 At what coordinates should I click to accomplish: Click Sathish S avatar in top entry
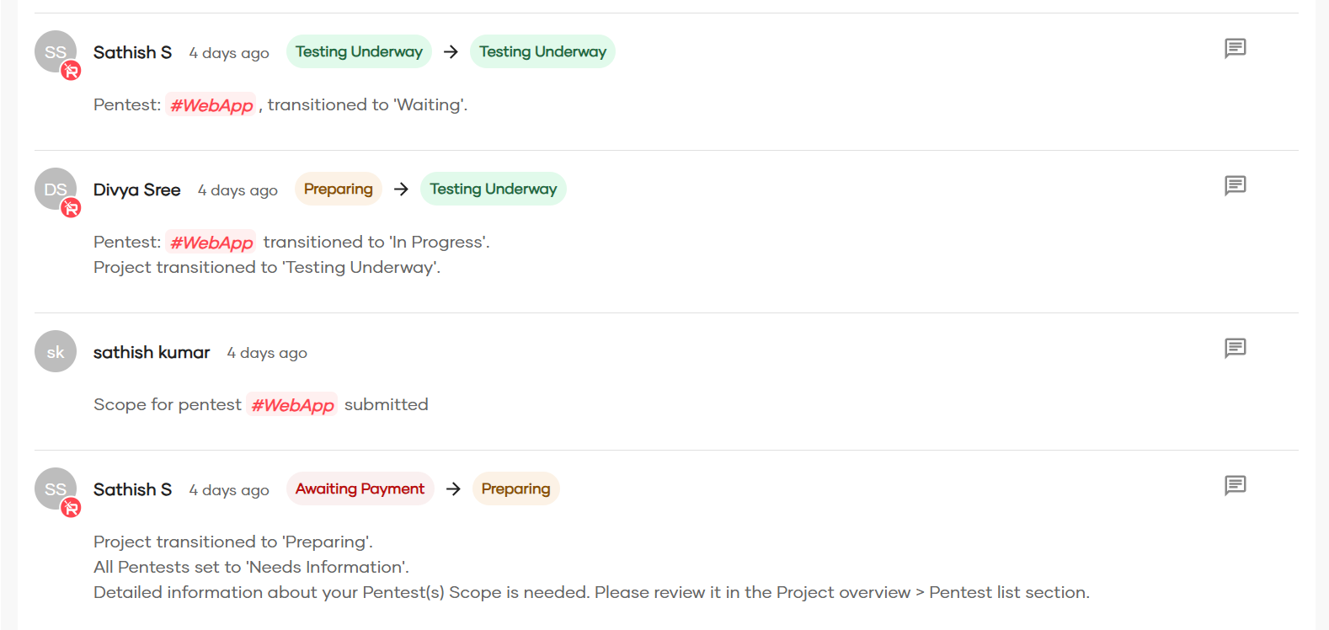54,51
